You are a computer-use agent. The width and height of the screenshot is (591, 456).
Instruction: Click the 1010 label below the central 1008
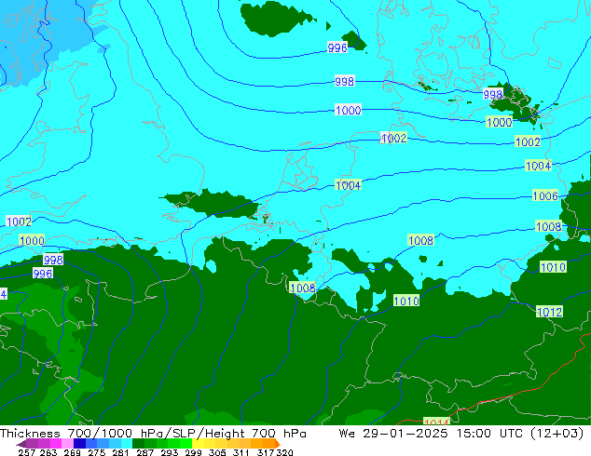tap(406, 301)
